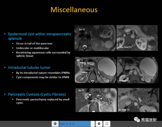Open bottom-row Ax T2 cystosis image
This screenshot has width=162, height=127.
click(96, 100)
